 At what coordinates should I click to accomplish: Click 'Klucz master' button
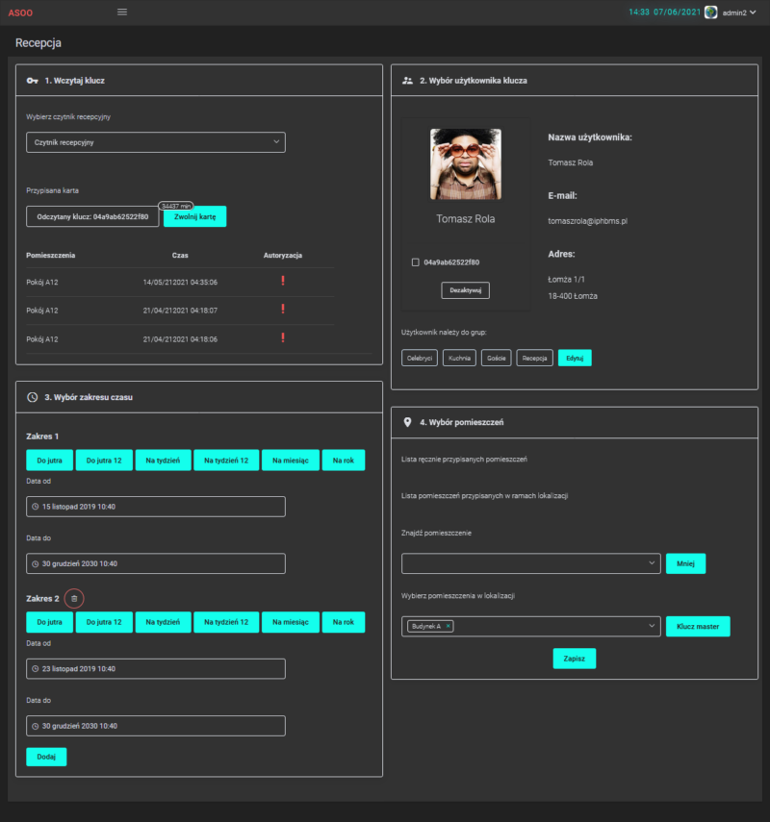coord(698,626)
